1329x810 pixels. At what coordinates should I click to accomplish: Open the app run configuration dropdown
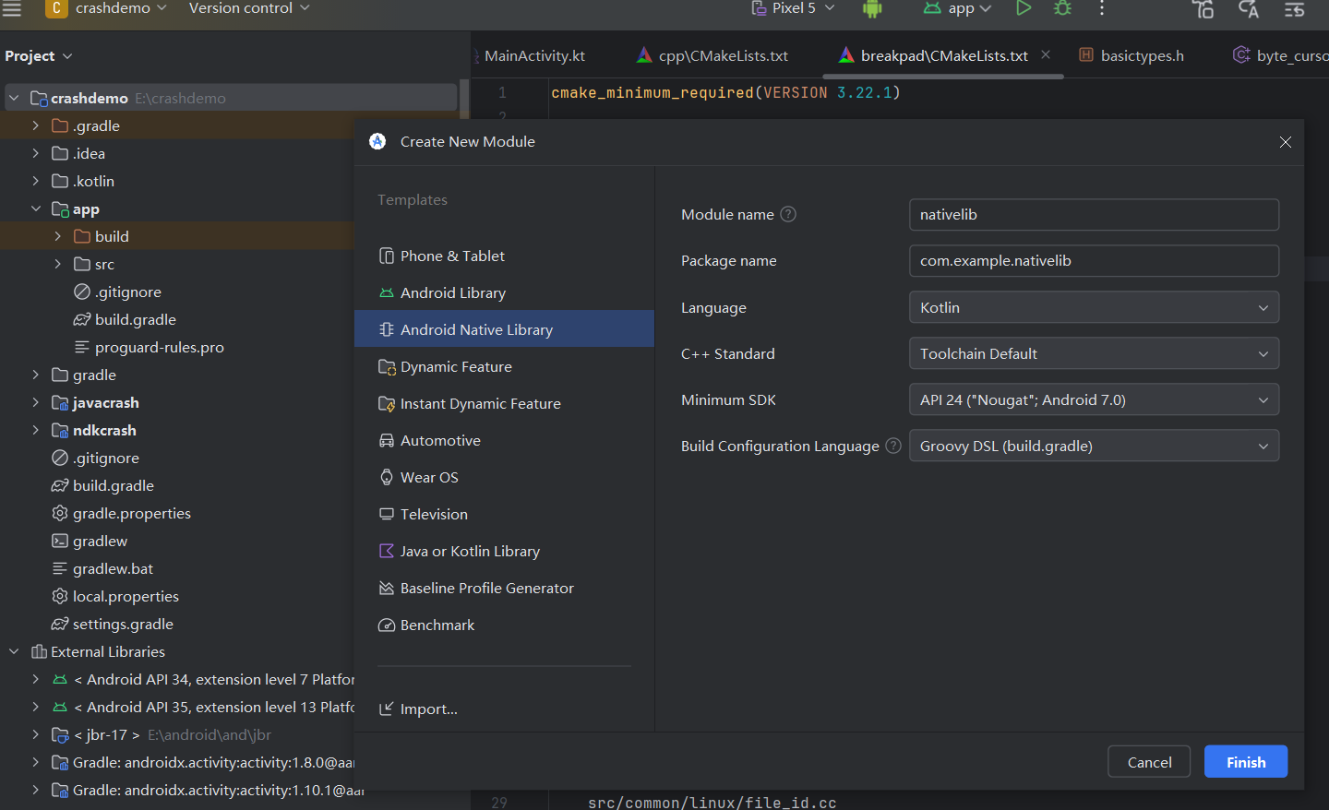958,8
